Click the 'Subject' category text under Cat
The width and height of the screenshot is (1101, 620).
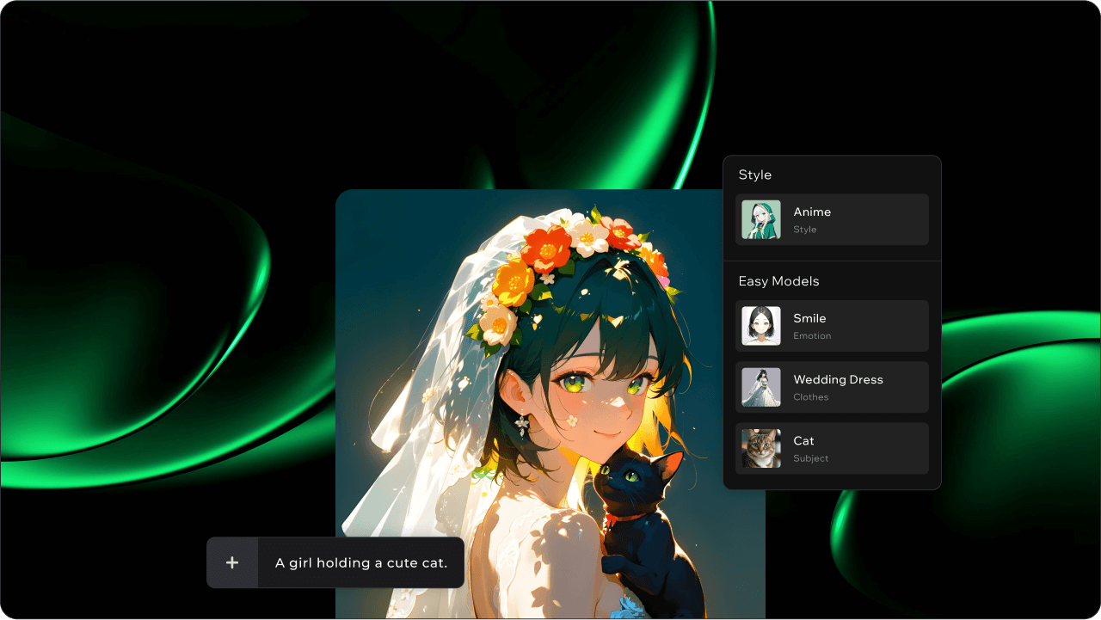click(810, 458)
